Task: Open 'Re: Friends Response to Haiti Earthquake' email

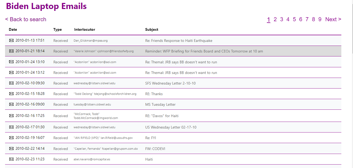Action: coord(179,41)
